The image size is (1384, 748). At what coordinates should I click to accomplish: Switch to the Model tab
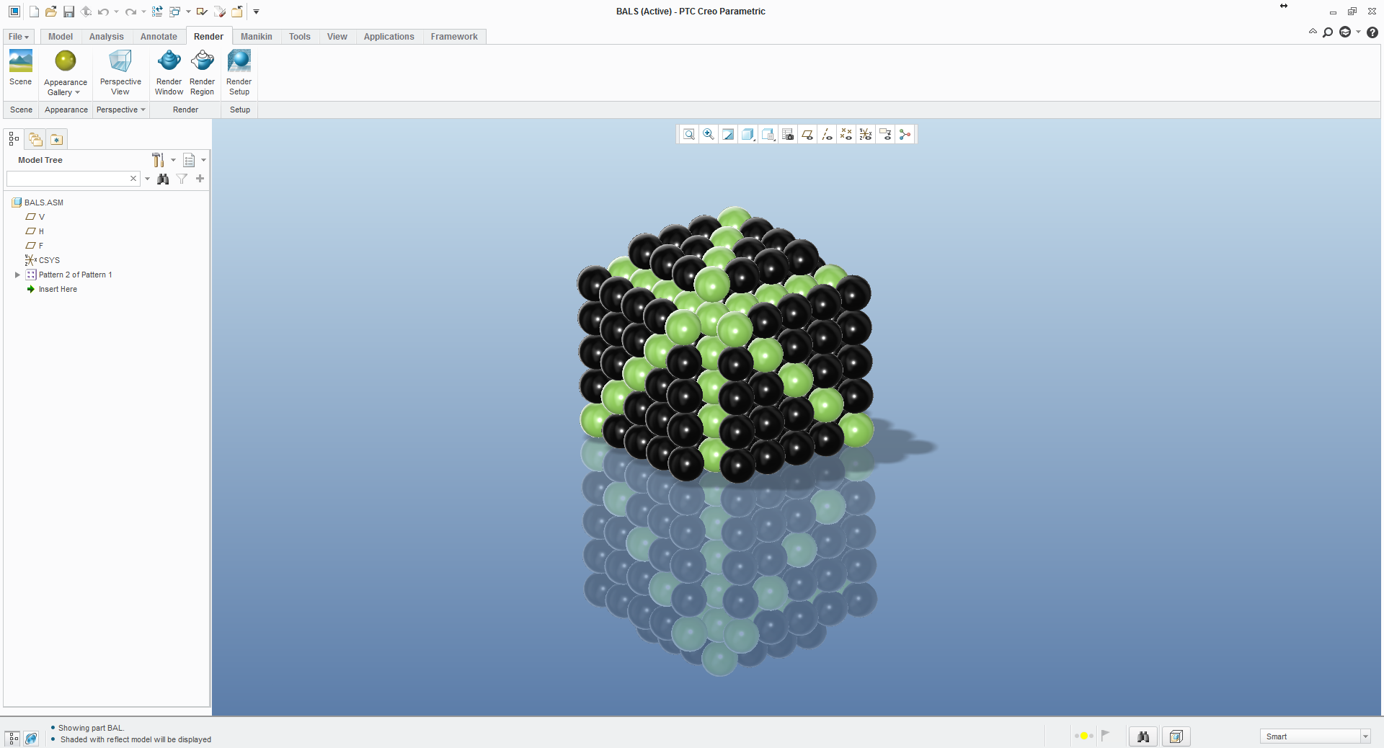click(x=60, y=36)
